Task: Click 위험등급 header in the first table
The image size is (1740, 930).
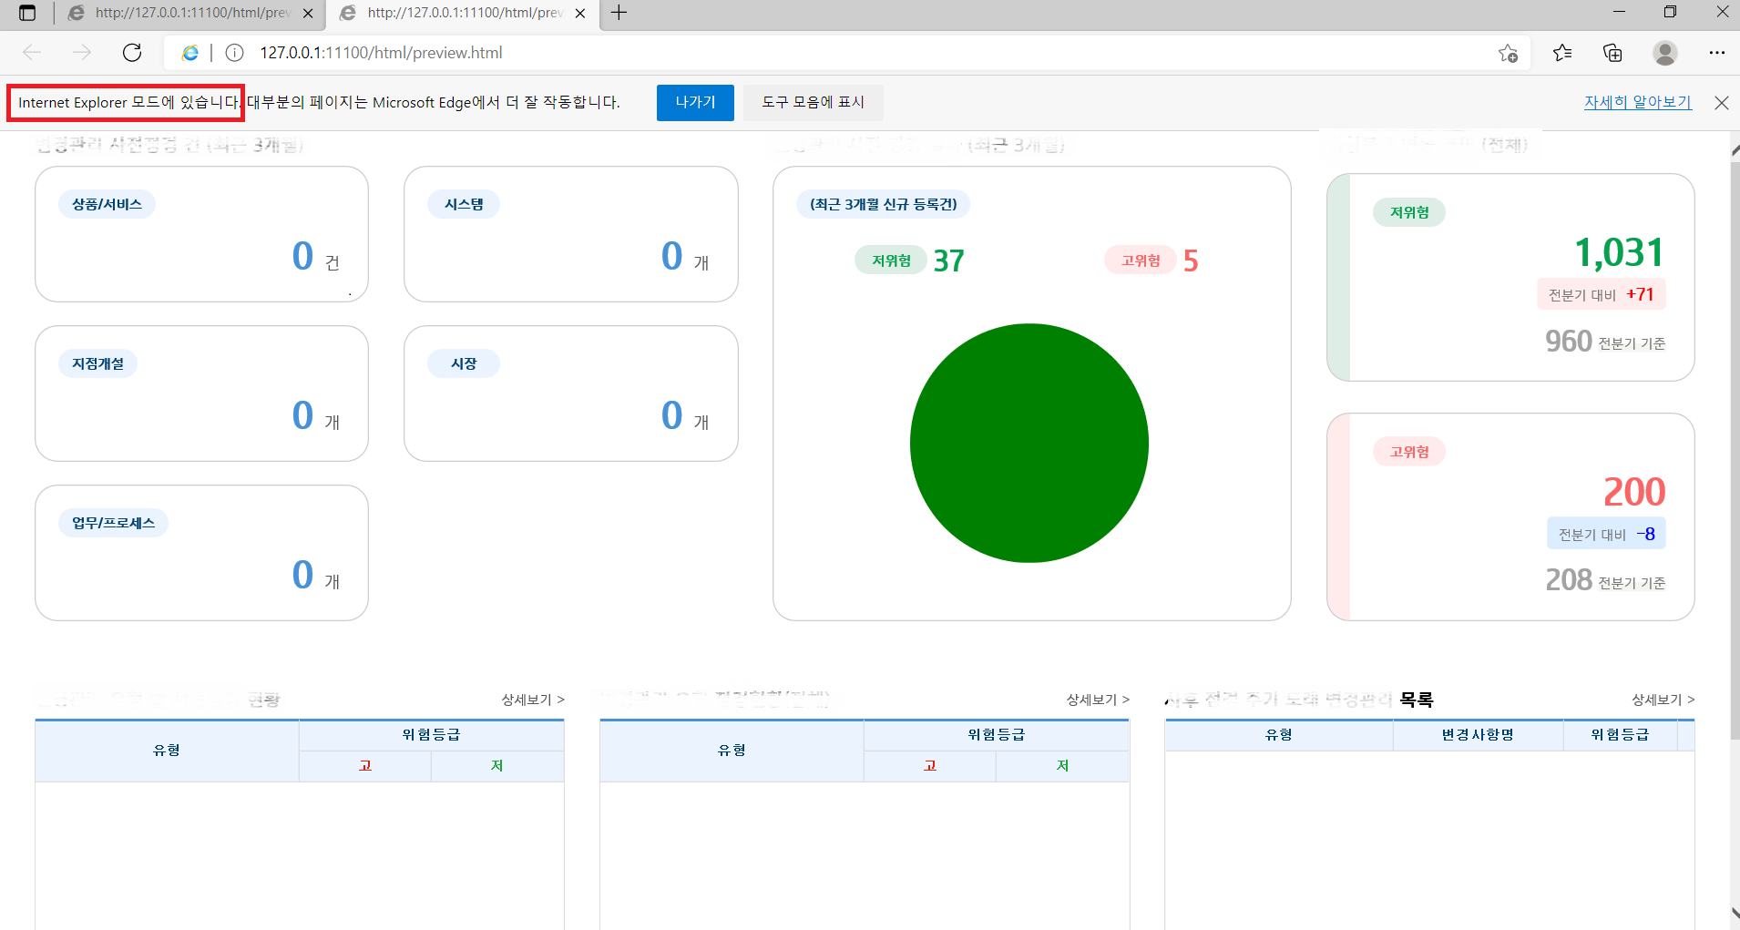Action: click(x=432, y=735)
